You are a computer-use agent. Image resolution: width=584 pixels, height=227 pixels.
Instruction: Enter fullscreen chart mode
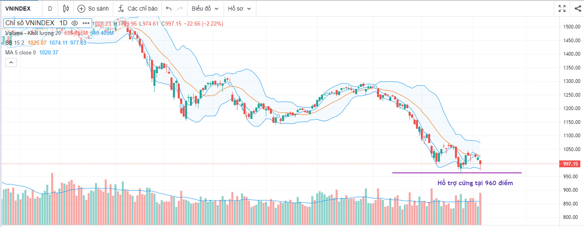562,9
